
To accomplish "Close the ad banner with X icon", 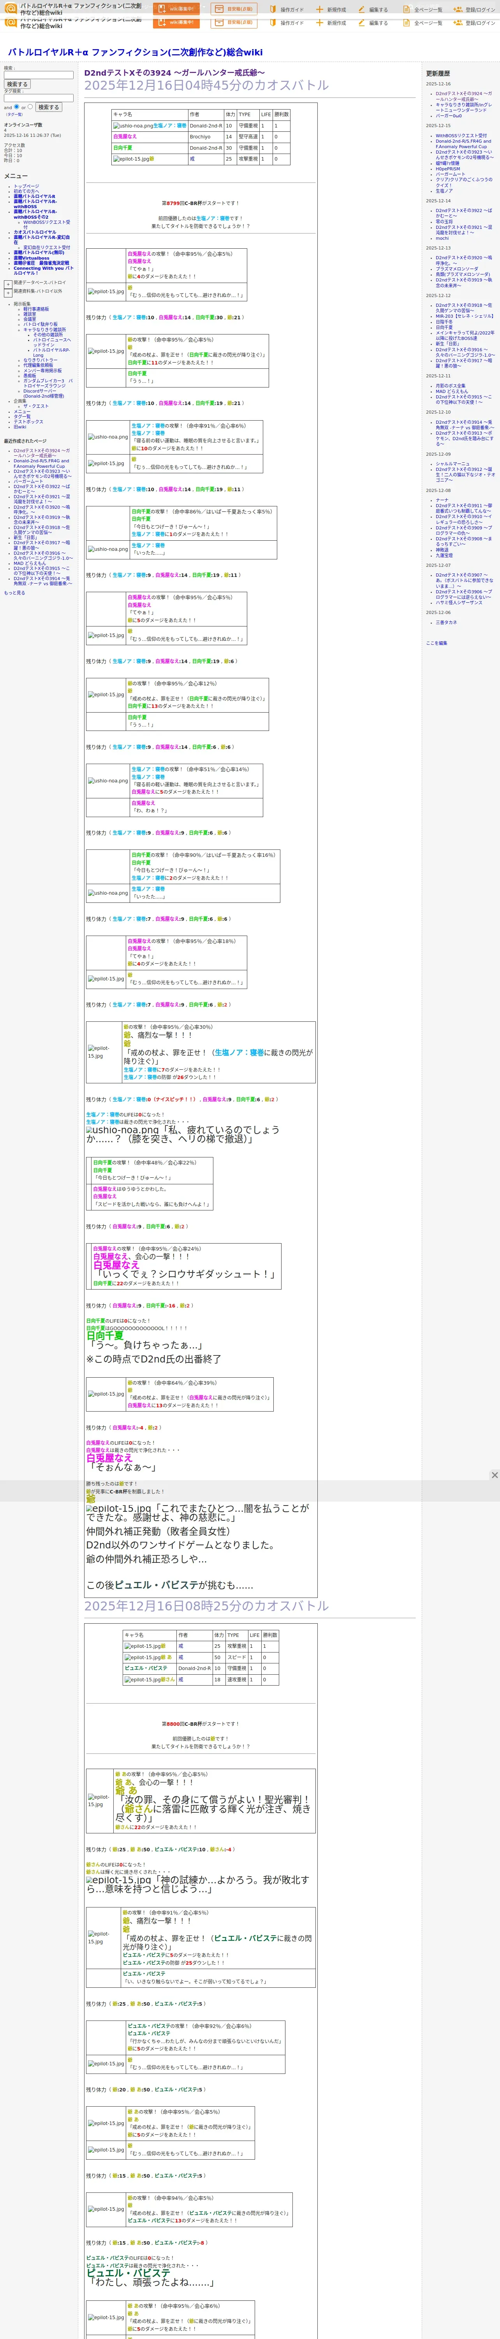I will click(x=495, y=1476).
